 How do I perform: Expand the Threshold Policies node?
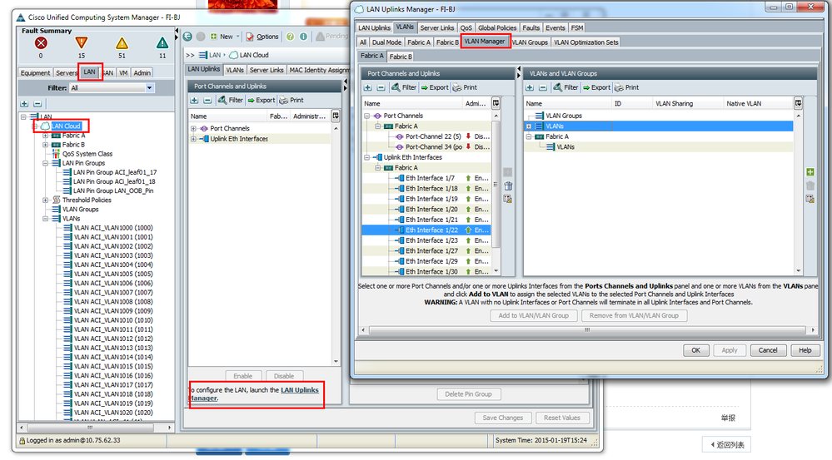(x=46, y=200)
